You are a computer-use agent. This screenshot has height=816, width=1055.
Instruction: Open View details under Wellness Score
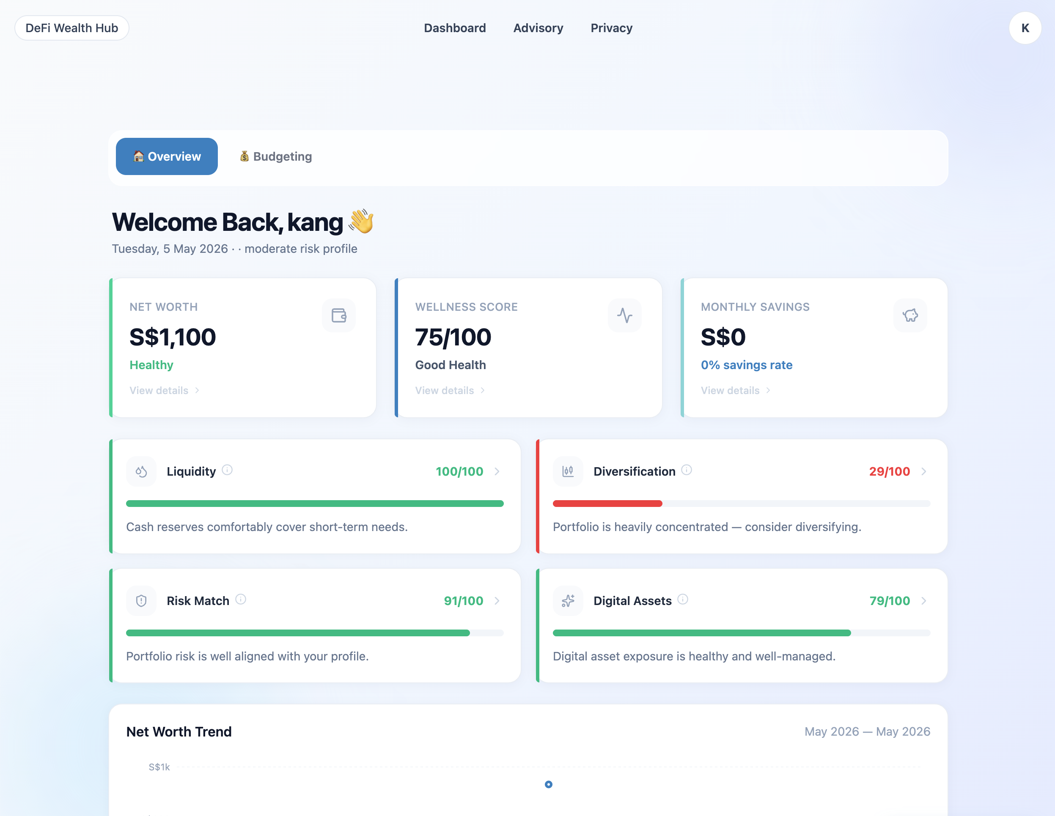point(450,390)
